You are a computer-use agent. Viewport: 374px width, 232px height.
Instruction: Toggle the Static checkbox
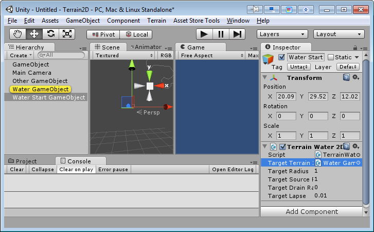(331, 57)
